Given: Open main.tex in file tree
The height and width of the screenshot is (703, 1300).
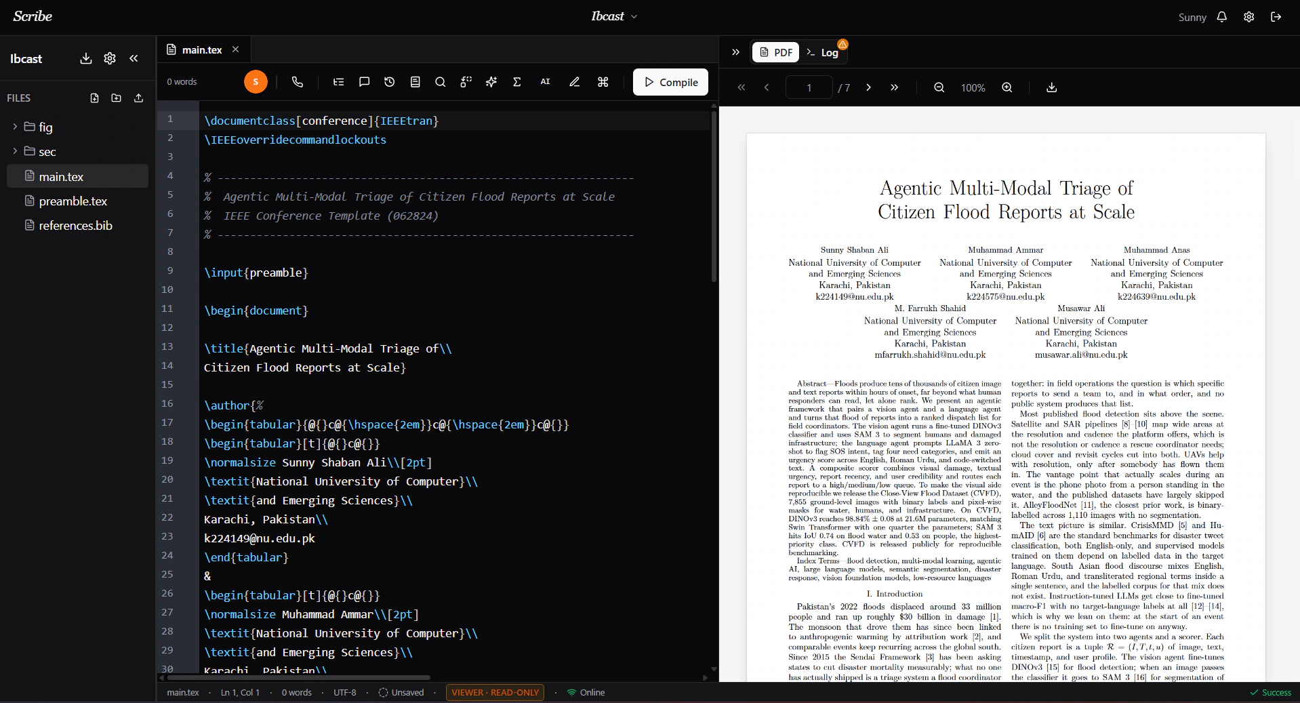Looking at the screenshot, I should tap(77, 176).
